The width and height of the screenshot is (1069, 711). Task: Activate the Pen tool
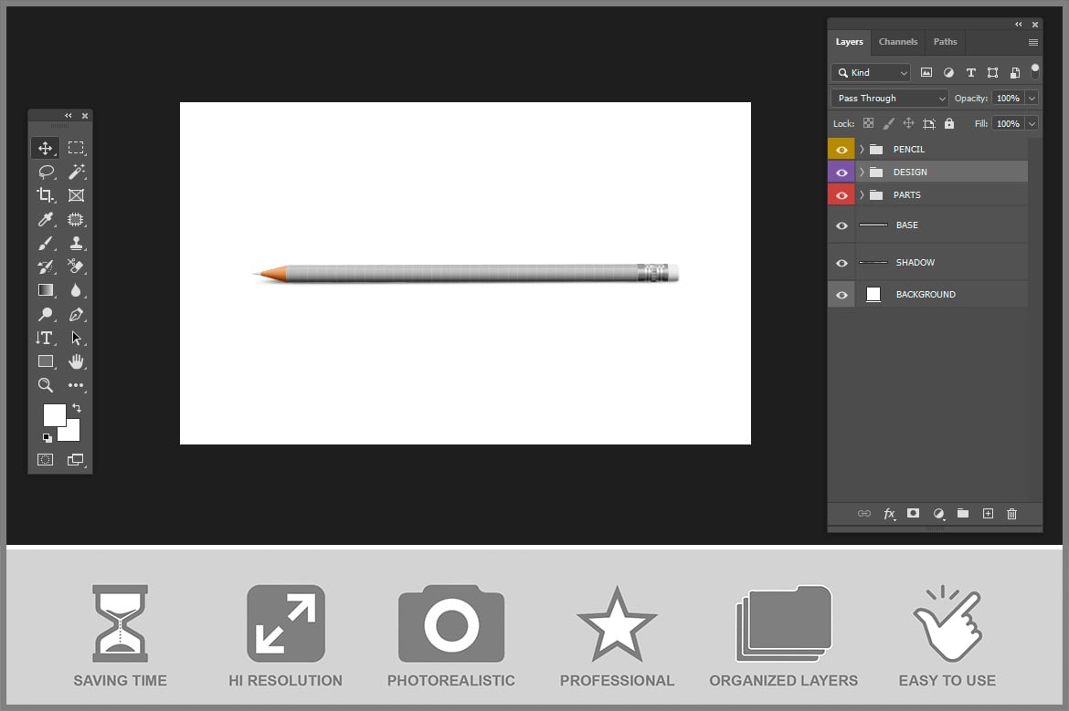tap(76, 314)
